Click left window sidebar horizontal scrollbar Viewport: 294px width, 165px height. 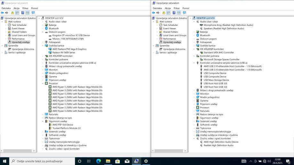pyautogui.click(x=18, y=151)
